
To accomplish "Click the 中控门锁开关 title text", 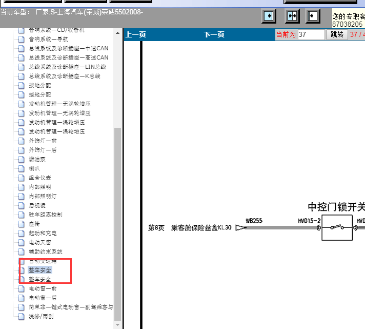I will click(336, 207).
